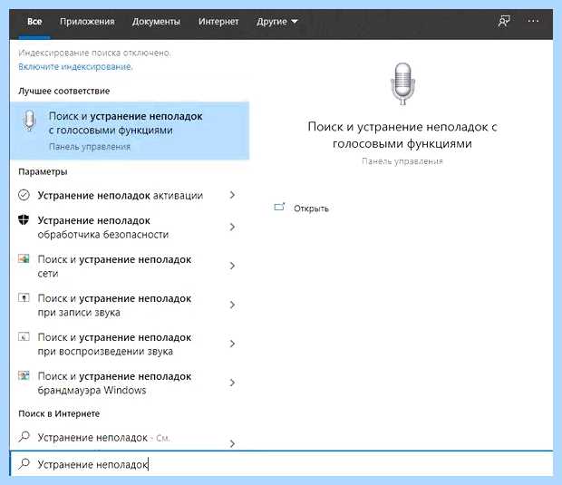Image resolution: width=562 pixels, height=485 pixels.
Task: Click the checkmark circle activation icon
Action: pos(24,195)
